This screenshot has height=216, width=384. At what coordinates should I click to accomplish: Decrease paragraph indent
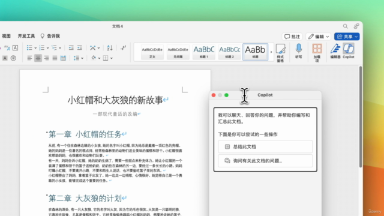click(x=71, y=48)
